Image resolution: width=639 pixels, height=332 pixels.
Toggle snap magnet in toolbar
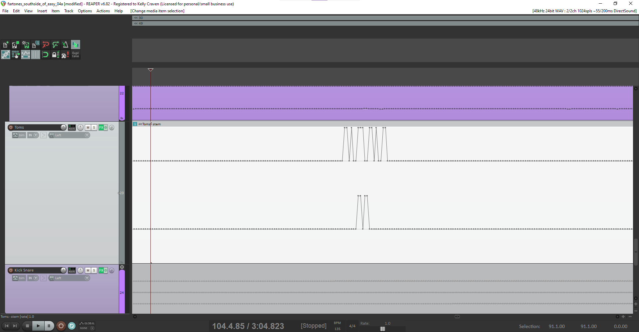(x=46, y=55)
